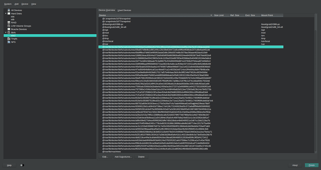Click the LVM Volume Groups icon
The width and height of the screenshot is (321, 170).
point(9,26)
